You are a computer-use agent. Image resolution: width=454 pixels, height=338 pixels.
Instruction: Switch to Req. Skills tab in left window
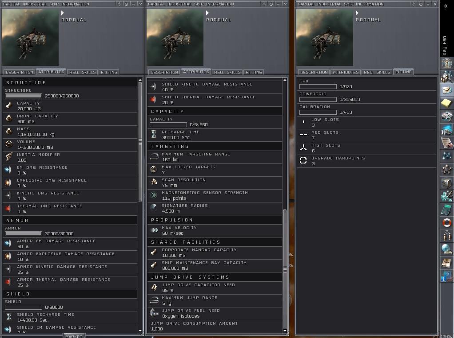point(83,72)
